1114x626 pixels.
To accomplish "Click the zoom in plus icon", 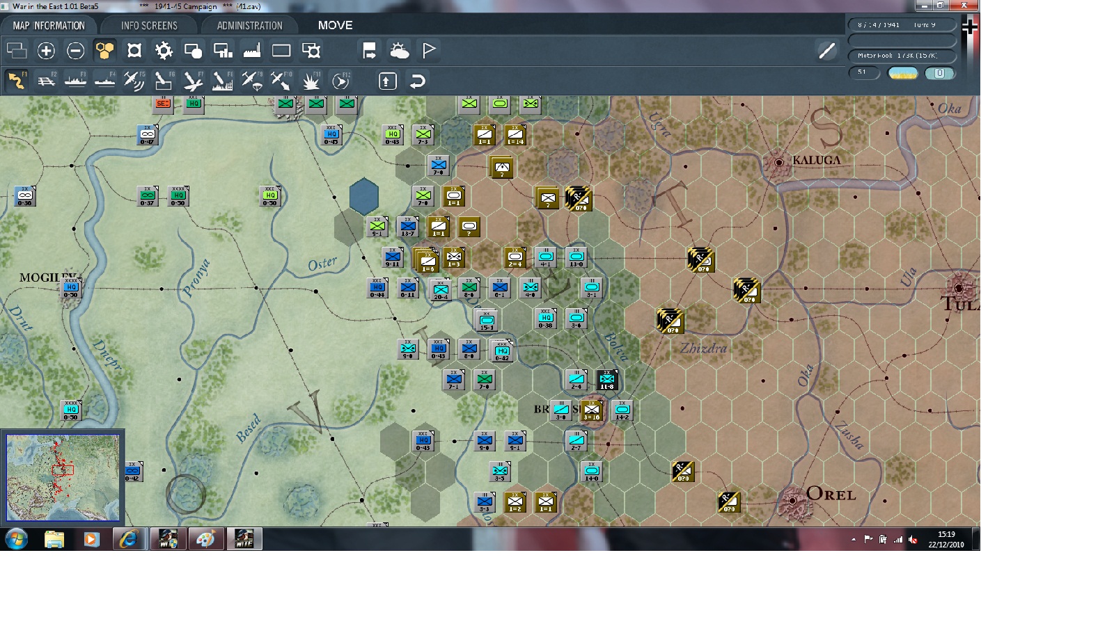I will click(46, 51).
